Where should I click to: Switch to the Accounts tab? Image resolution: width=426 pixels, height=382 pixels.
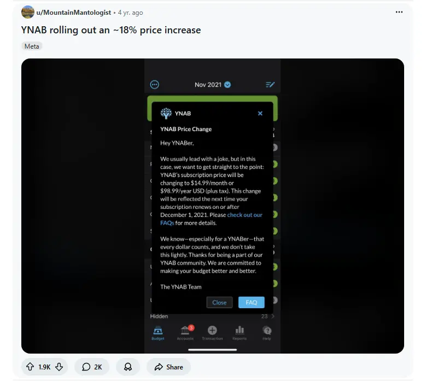[185, 333]
